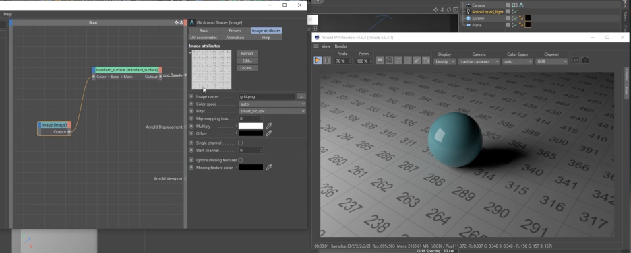631x253 pixels.
Task: Expand the Offset color arrow
Action: [237, 133]
